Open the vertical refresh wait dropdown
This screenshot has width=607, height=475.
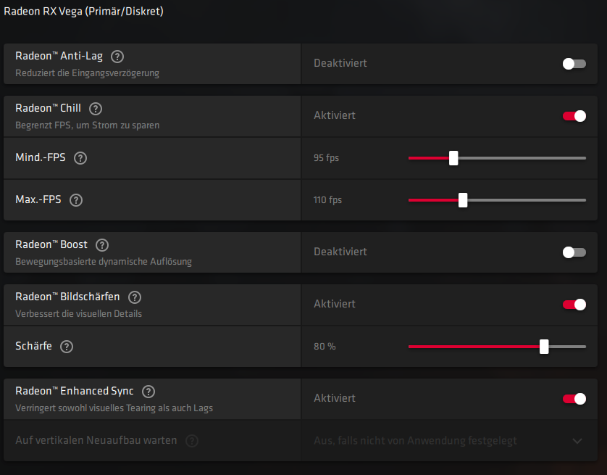pyautogui.click(x=577, y=440)
